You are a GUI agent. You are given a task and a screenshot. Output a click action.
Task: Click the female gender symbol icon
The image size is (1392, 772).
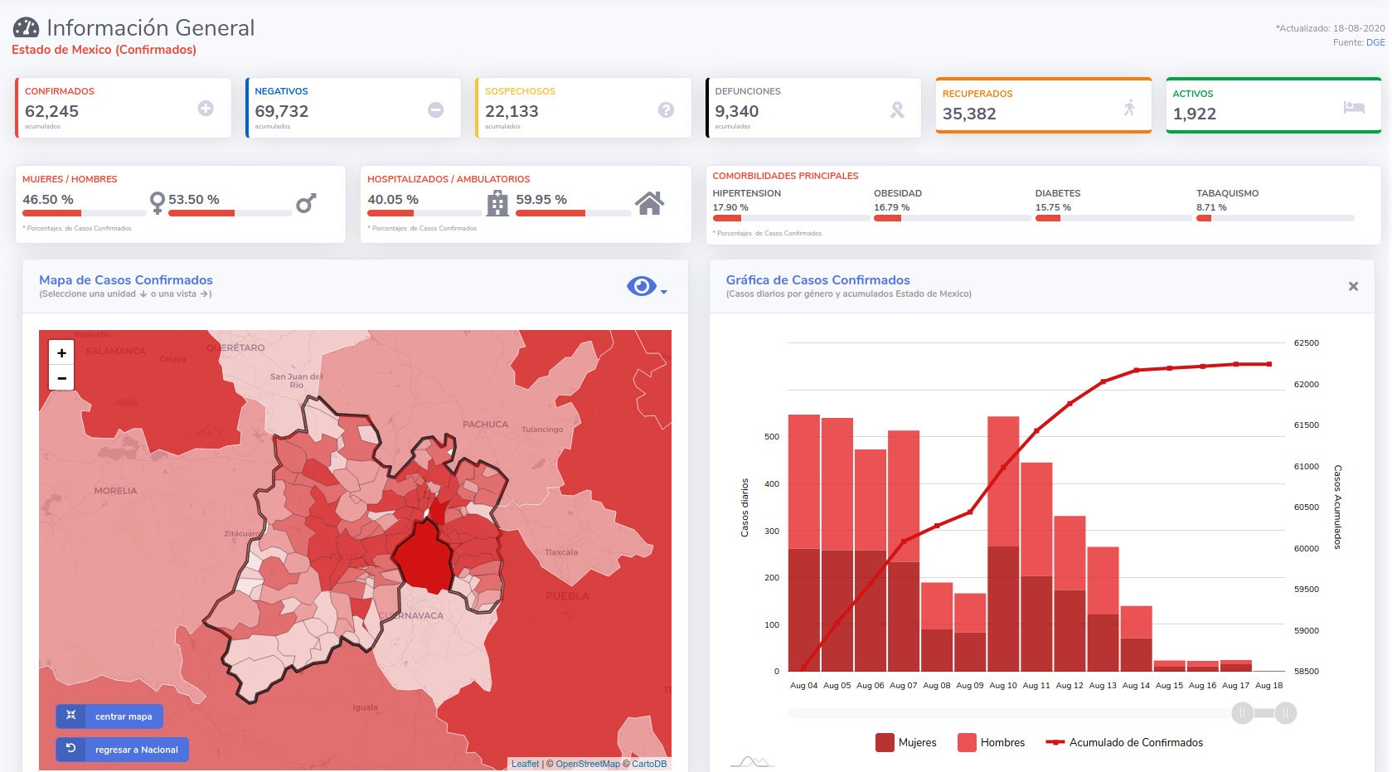158,203
